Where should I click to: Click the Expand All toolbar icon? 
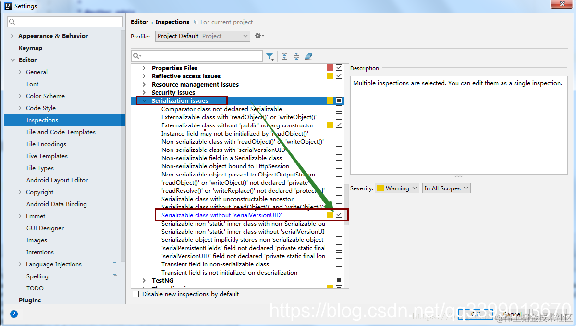coord(284,56)
